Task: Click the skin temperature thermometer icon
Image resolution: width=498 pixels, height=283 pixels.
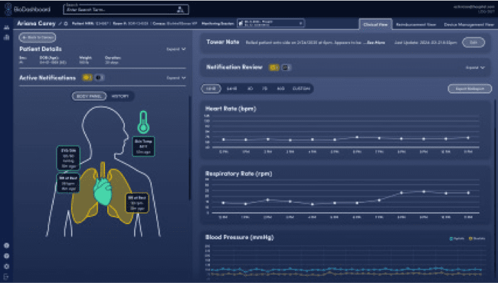Action: [143, 120]
